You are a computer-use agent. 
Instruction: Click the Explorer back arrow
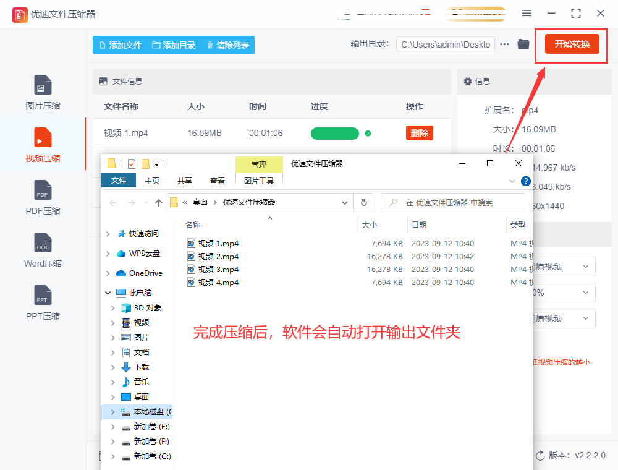[114, 203]
